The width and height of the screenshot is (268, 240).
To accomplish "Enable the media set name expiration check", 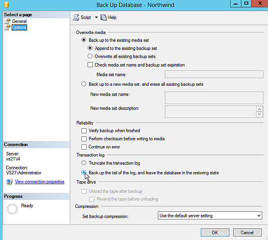I will pyautogui.click(x=90, y=65).
